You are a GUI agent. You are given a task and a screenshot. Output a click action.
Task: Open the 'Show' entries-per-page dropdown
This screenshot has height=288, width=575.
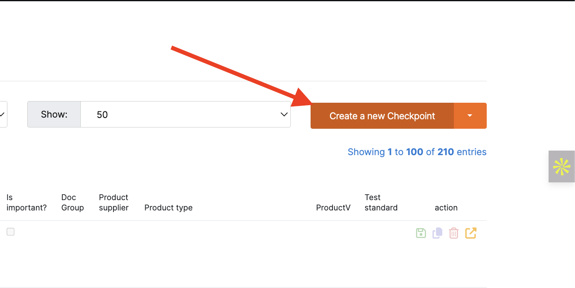pyautogui.click(x=186, y=114)
